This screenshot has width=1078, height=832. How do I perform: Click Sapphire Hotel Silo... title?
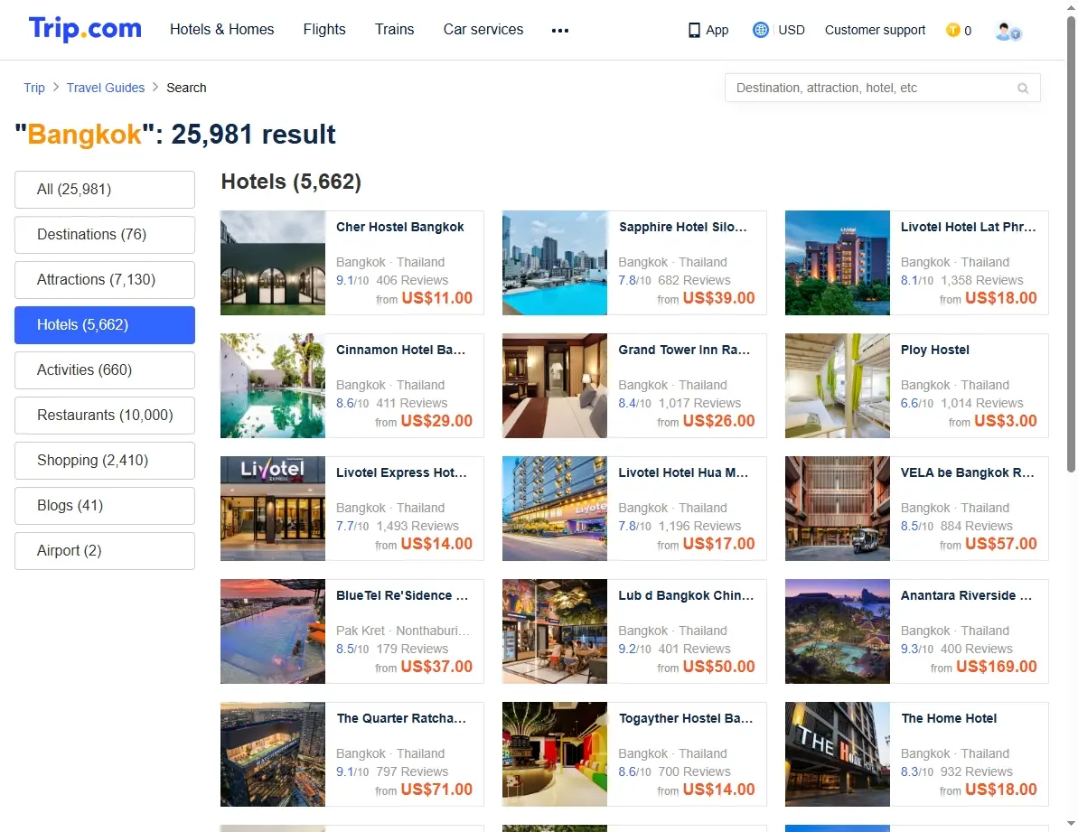(x=683, y=228)
